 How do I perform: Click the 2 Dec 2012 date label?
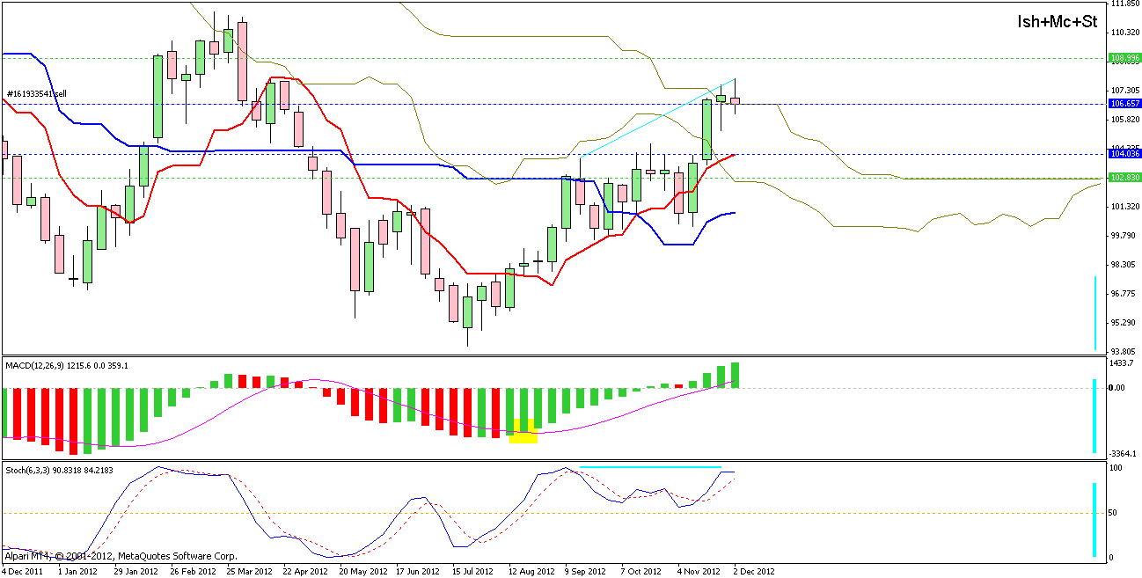(753, 571)
